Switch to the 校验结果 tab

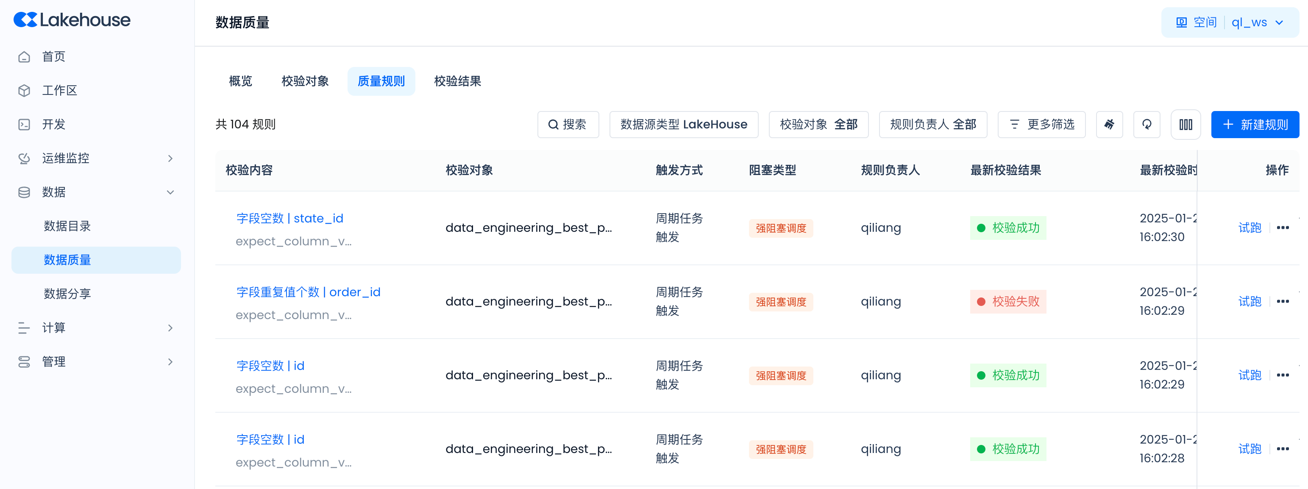click(x=457, y=81)
